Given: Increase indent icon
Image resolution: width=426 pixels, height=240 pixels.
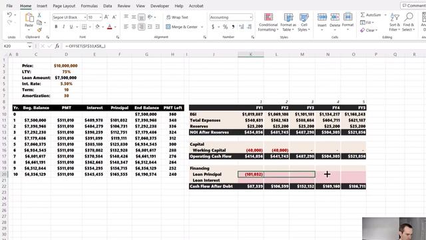Looking at the screenshot, I should point(158,27).
